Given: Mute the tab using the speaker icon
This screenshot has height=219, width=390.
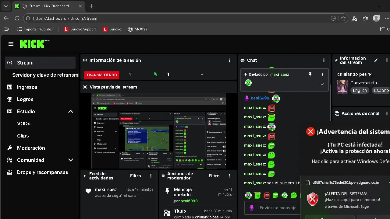Looking at the screenshot, I should coord(24,6).
